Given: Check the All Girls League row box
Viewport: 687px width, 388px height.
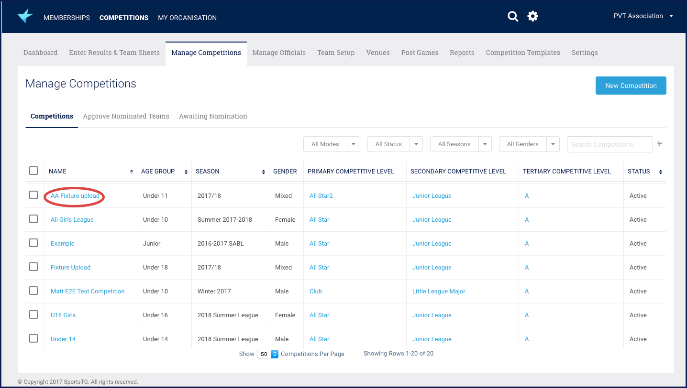Looking at the screenshot, I should 33,219.
